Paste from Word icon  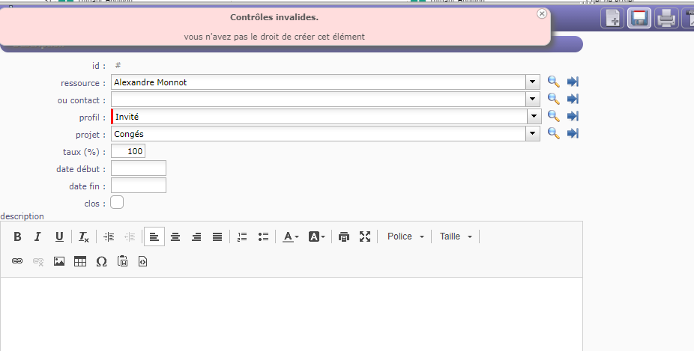click(x=123, y=261)
